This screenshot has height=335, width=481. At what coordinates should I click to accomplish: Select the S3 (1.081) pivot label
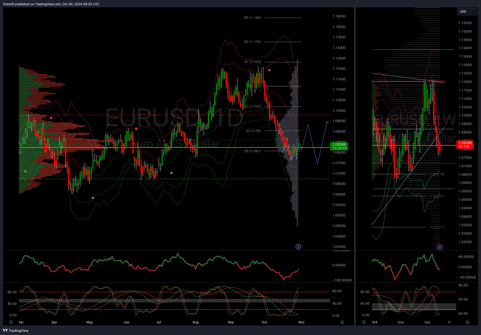point(253,151)
